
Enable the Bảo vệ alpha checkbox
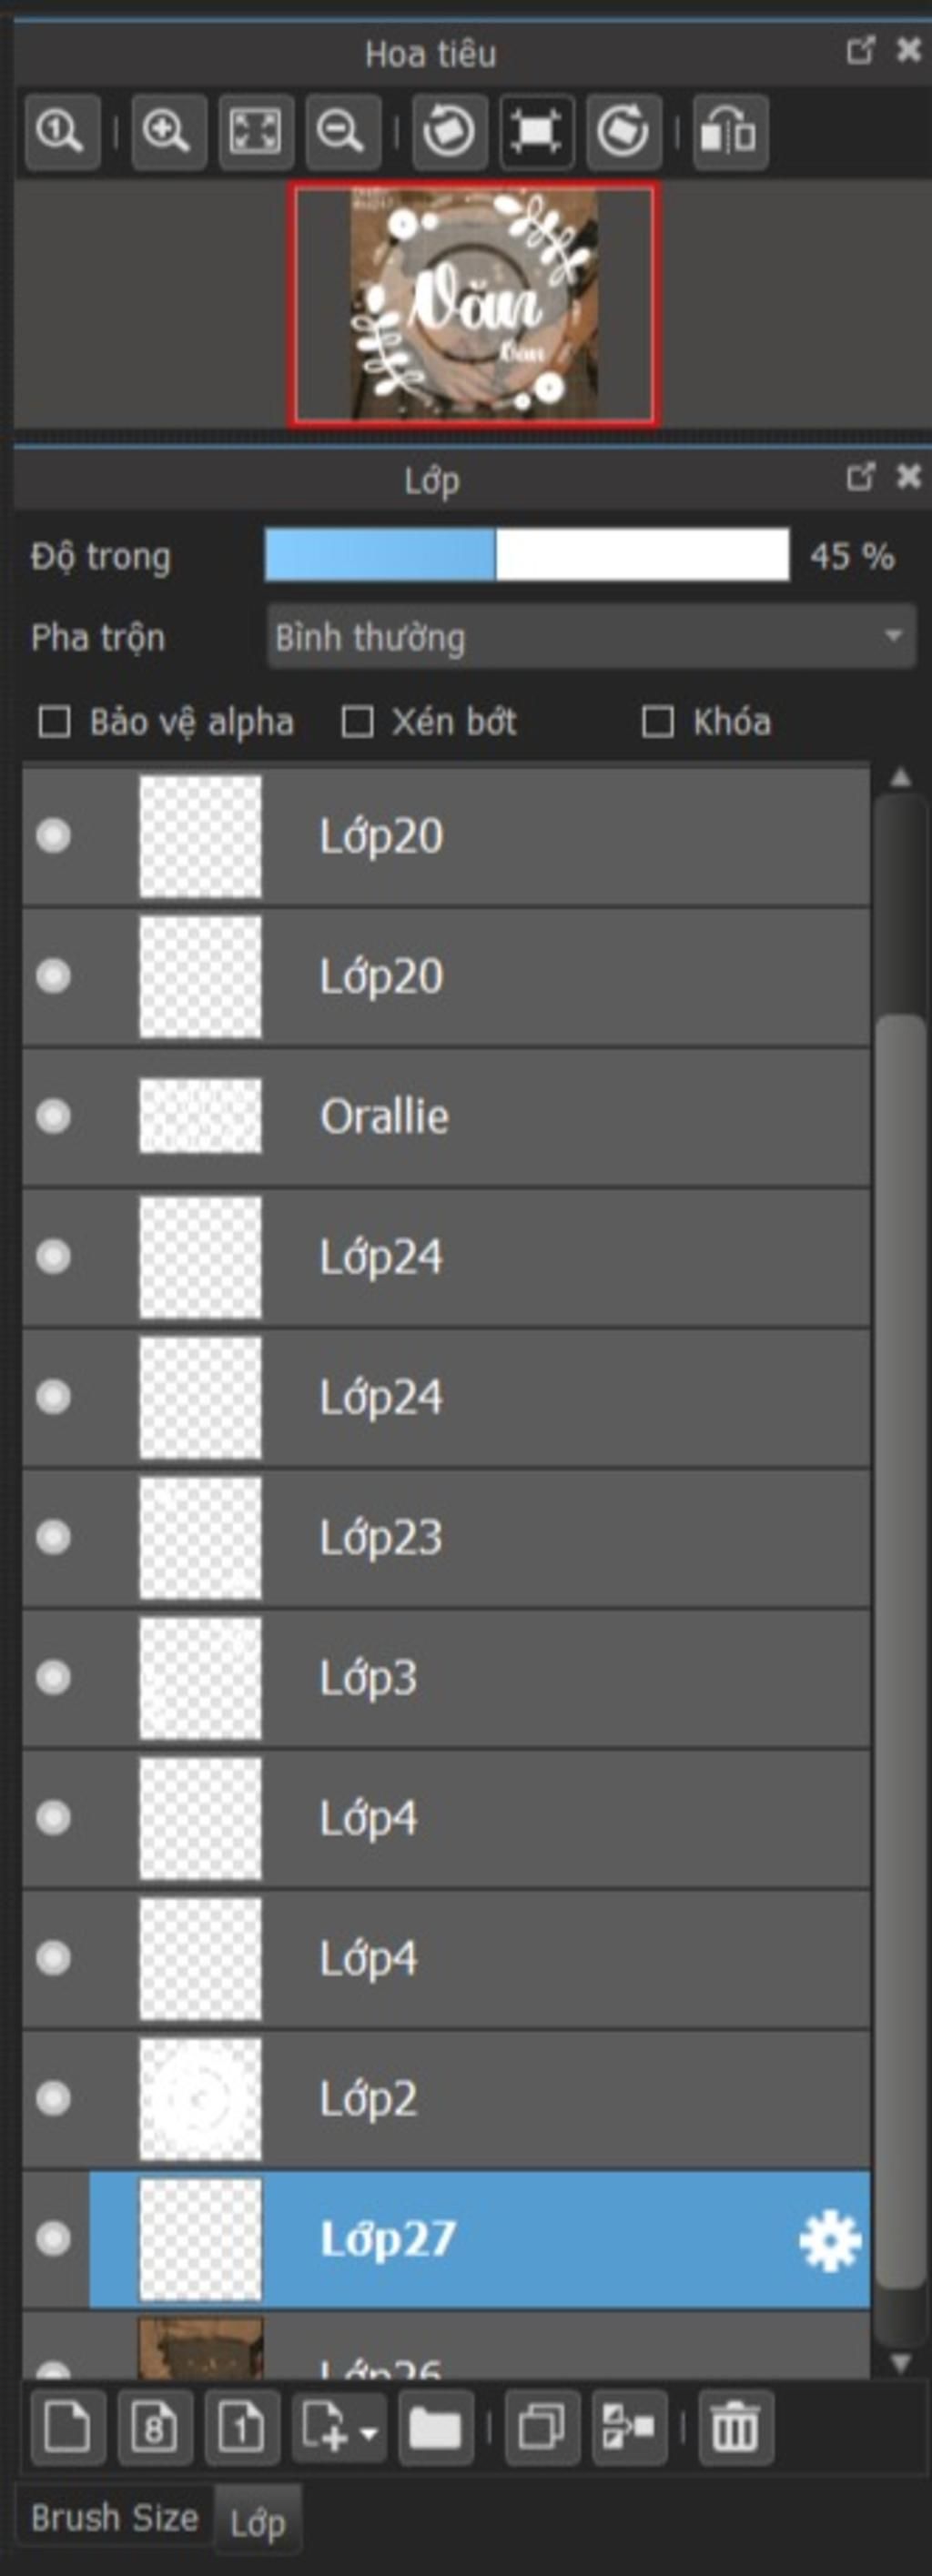(x=54, y=721)
